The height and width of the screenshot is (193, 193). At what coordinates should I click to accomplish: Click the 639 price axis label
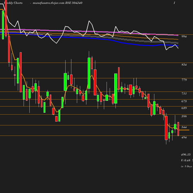pyautogui.click(x=184, y=108)
